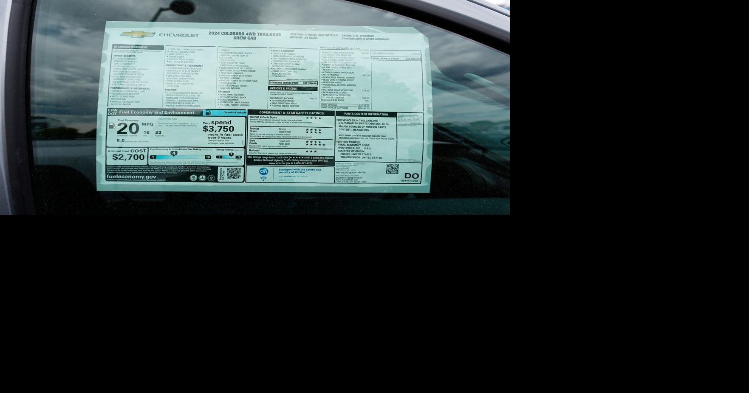The height and width of the screenshot is (393, 749).
Task: Click the Total Vehicle Price field
Action: pyautogui.click(x=396, y=59)
